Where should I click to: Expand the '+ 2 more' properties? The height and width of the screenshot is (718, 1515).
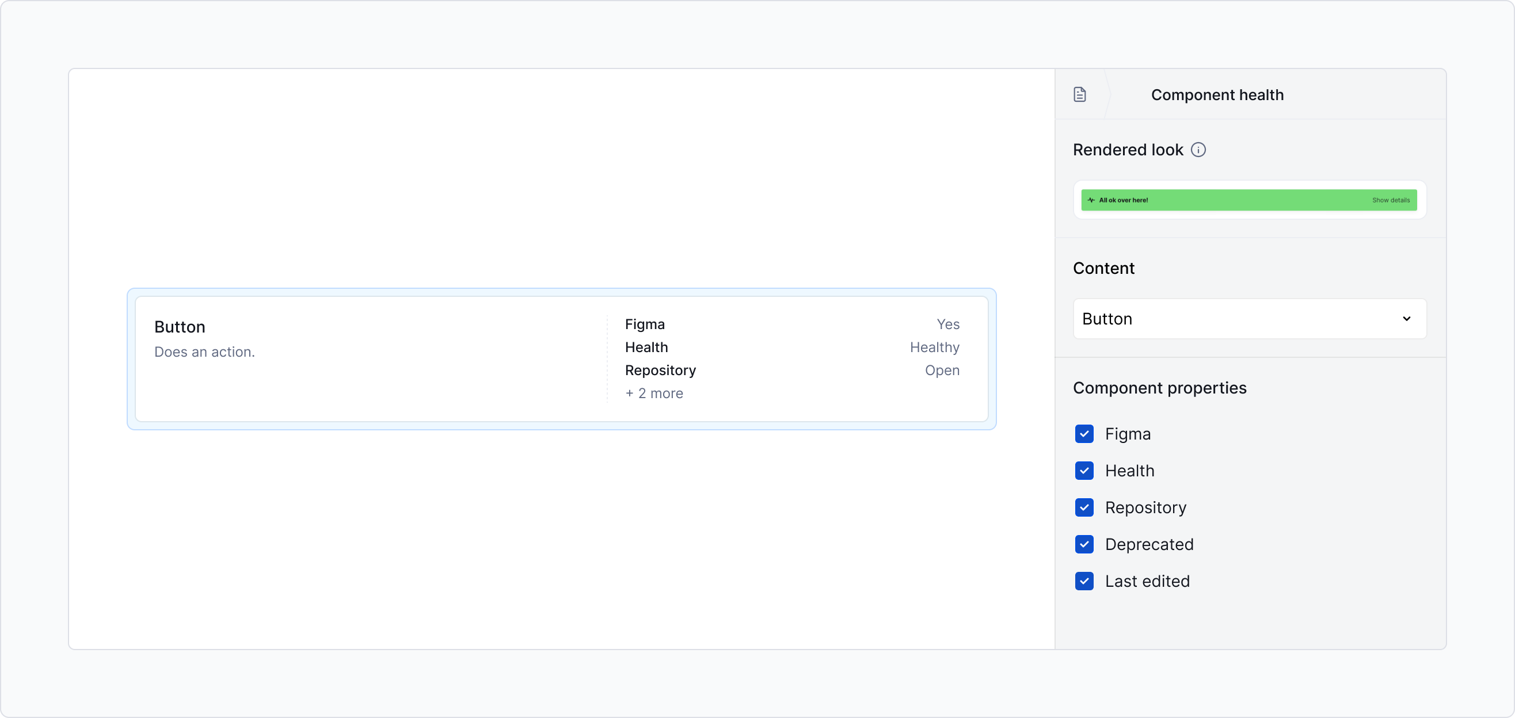654,394
